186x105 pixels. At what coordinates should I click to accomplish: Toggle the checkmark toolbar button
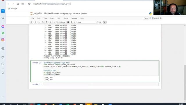pos(105,22)
